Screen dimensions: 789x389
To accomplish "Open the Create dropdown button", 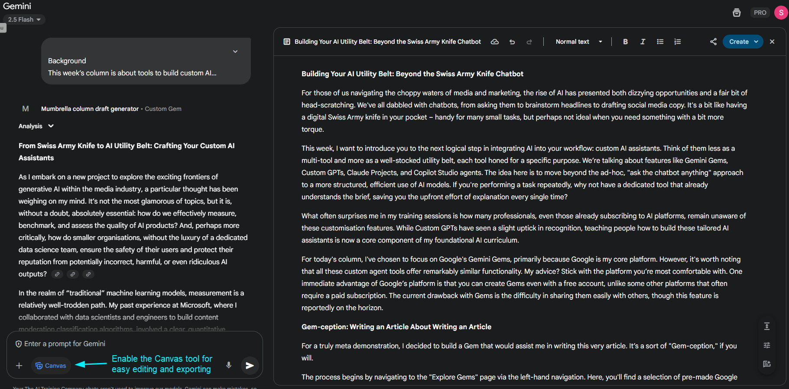I will click(x=743, y=42).
